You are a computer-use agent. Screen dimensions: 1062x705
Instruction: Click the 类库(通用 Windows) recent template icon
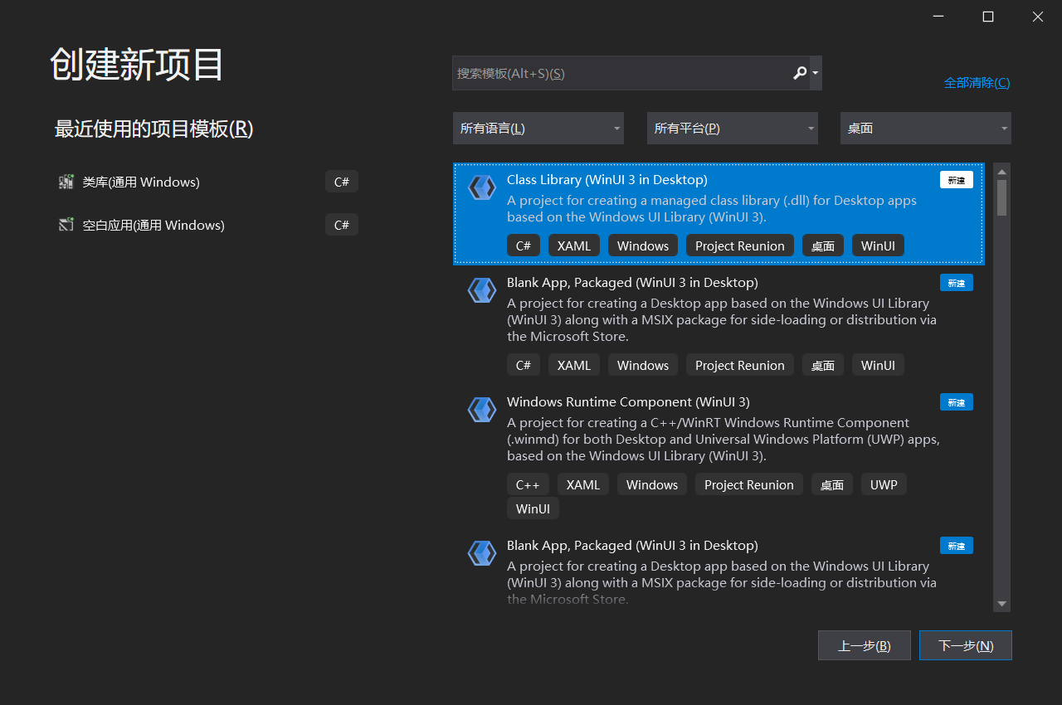click(66, 182)
